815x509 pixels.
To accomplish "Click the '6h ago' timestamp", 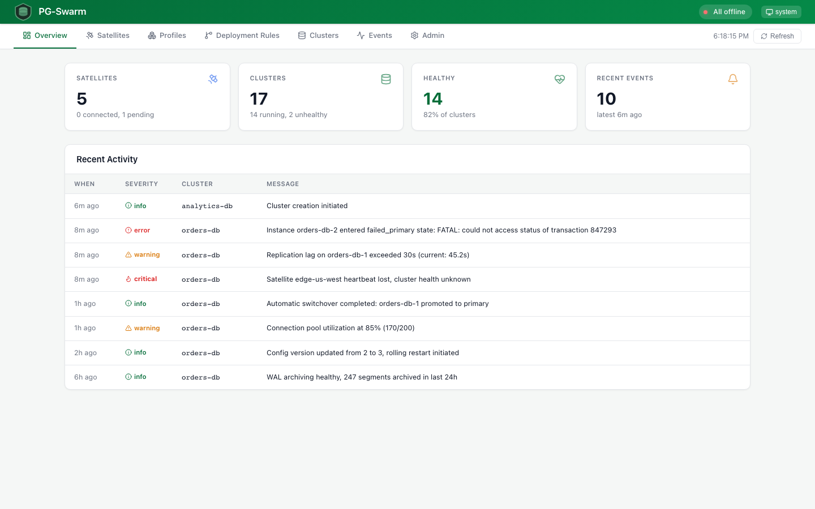I will [x=85, y=377].
